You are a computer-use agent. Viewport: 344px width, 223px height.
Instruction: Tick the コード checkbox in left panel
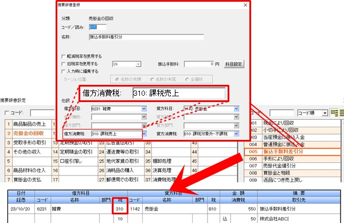point(7,113)
